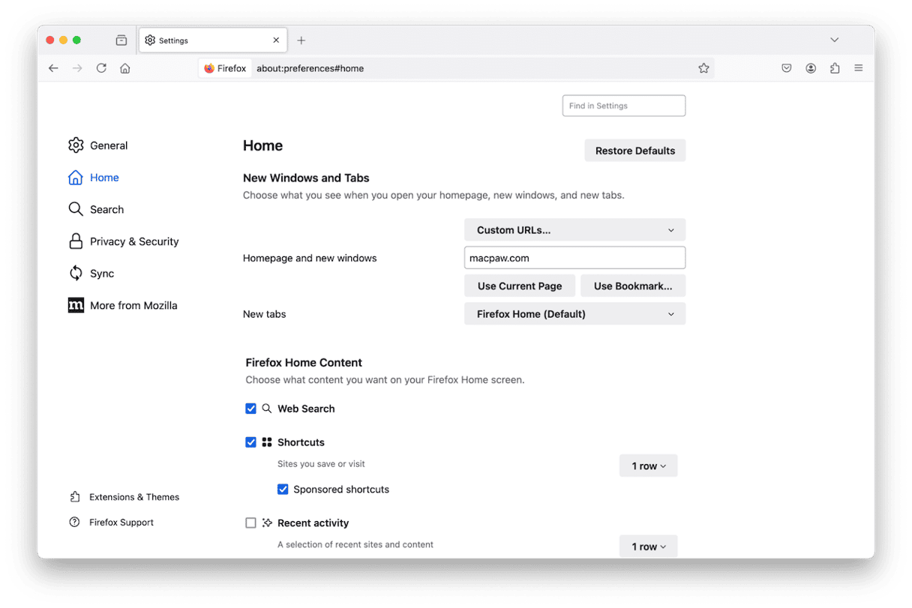Viewport: 912px width, 608px height.
Task: Uncheck the Web Search checkbox
Action: tap(251, 409)
